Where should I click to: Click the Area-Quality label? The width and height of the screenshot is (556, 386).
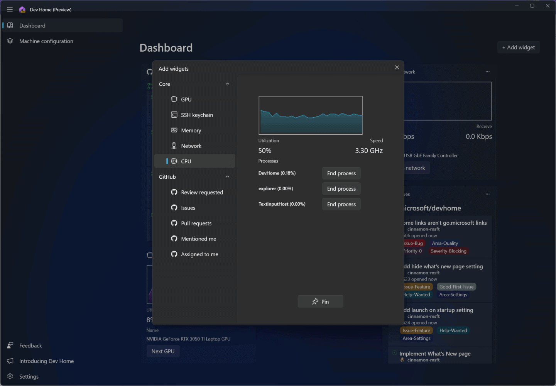(x=445, y=243)
